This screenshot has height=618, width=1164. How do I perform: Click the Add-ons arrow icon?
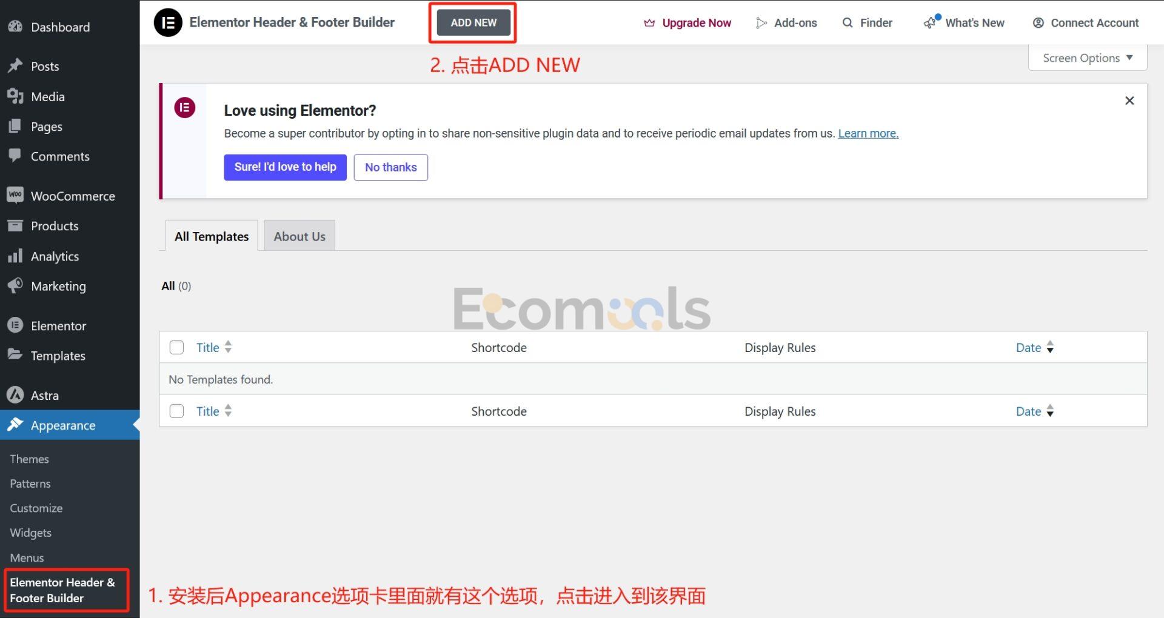coord(761,23)
